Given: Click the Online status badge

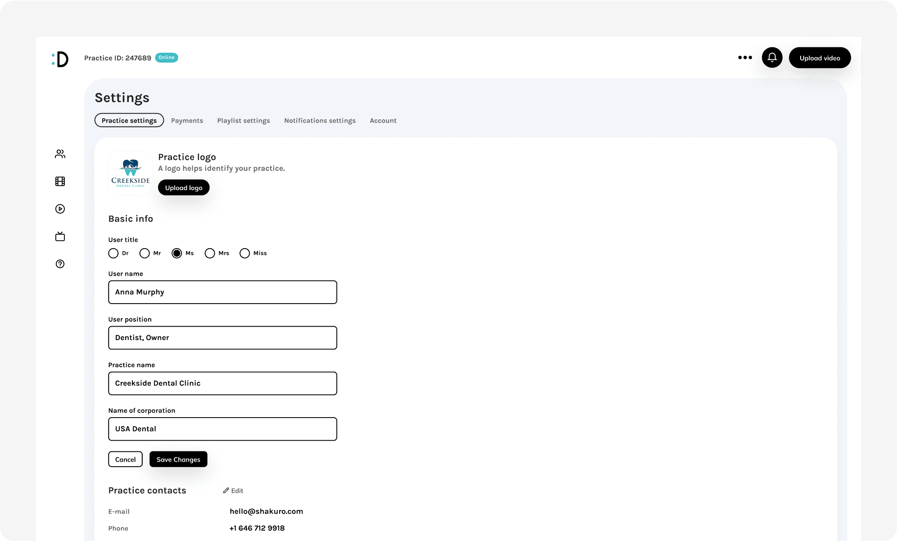Looking at the screenshot, I should [167, 58].
